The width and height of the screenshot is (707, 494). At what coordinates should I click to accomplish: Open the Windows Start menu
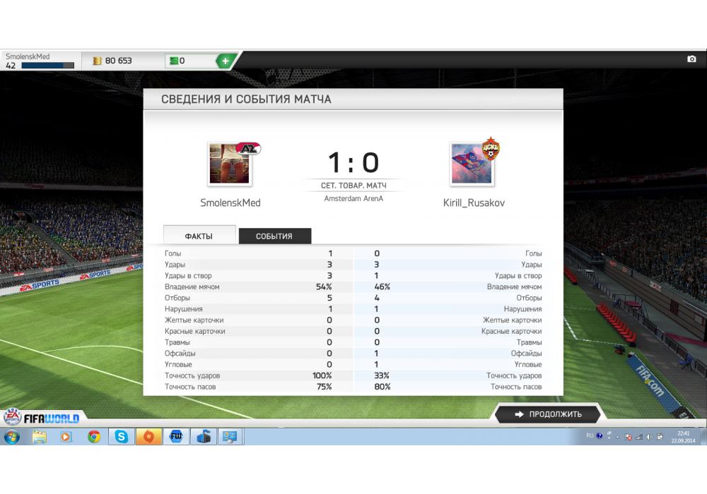click(12, 437)
